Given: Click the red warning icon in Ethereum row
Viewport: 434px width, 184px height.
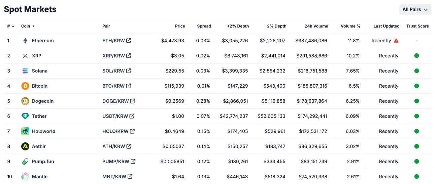Looking at the screenshot, I should pyautogui.click(x=396, y=41).
